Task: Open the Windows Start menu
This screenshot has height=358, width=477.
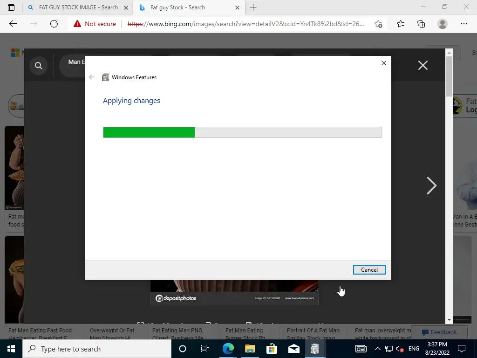Action: 11,349
